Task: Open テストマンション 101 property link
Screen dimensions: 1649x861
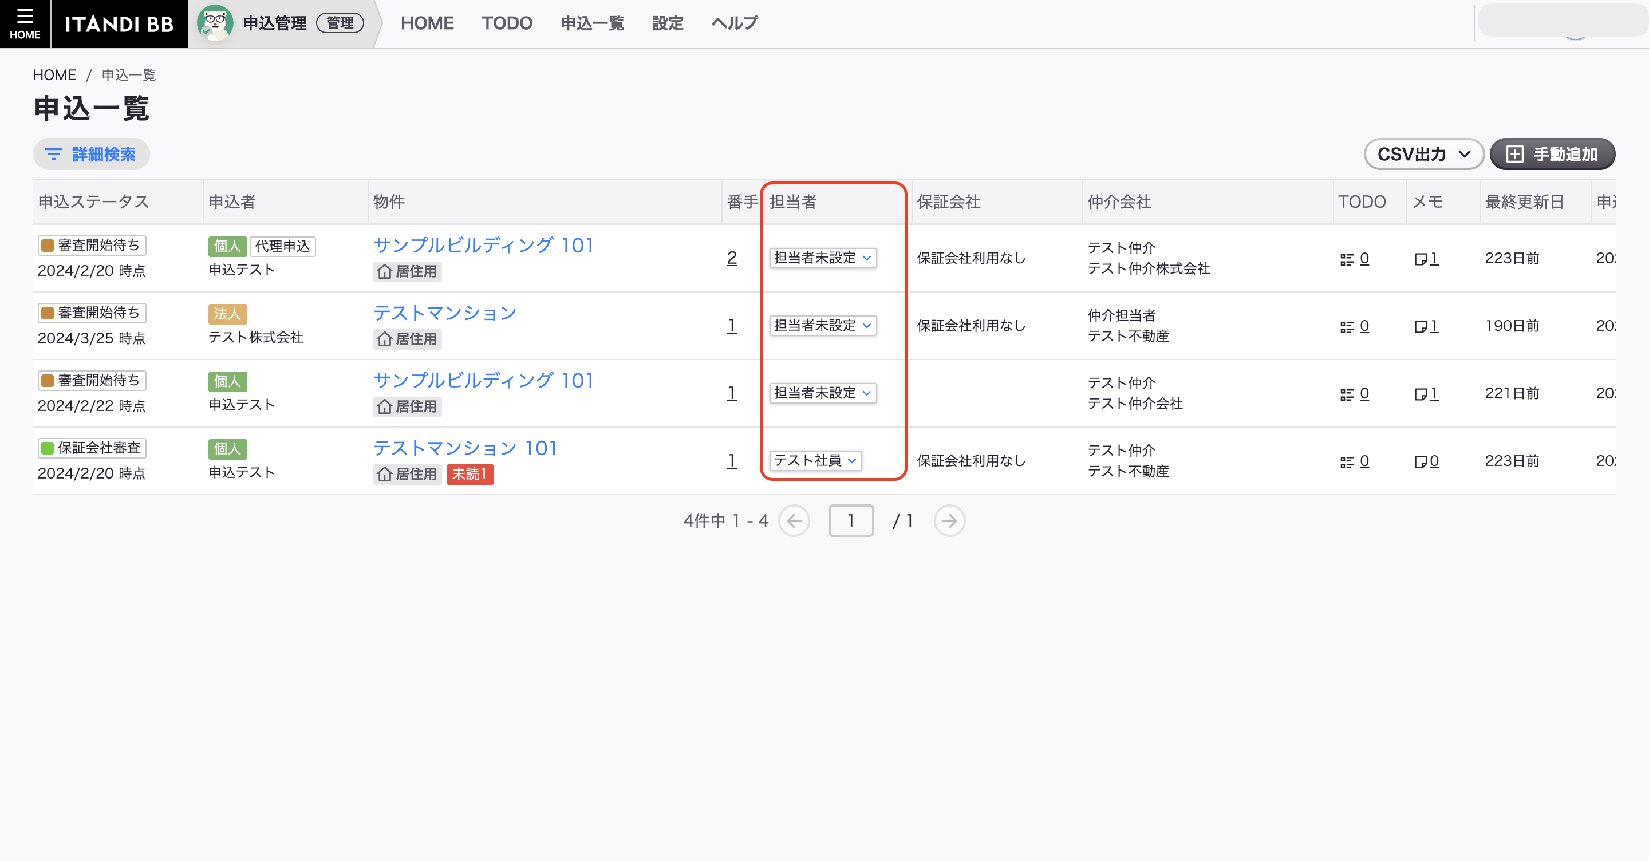Action: [x=465, y=449]
